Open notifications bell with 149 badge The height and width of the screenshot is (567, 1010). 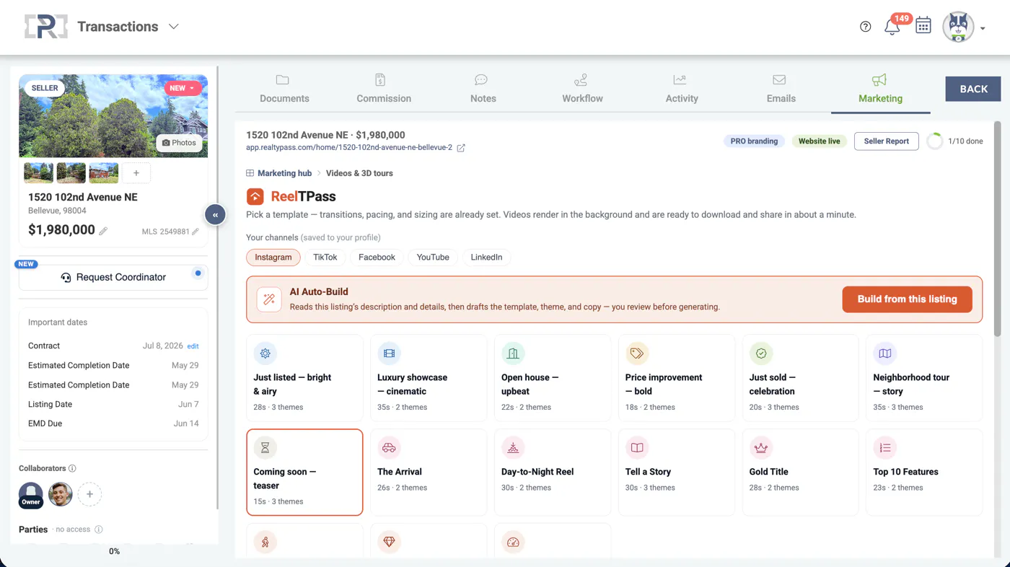pyautogui.click(x=892, y=27)
